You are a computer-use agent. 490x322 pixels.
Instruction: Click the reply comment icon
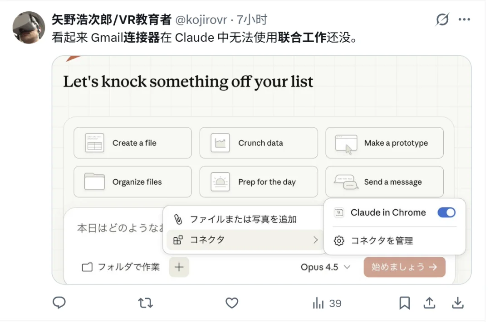(x=59, y=303)
